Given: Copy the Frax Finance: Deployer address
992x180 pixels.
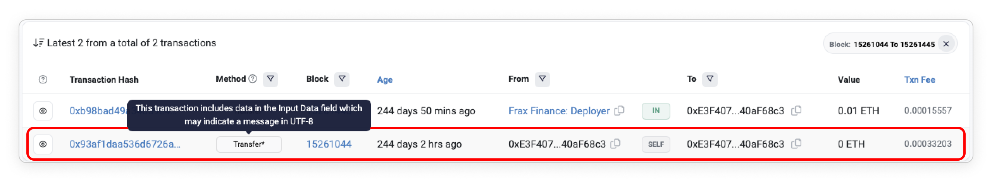Looking at the screenshot, I should coord(619,111).
